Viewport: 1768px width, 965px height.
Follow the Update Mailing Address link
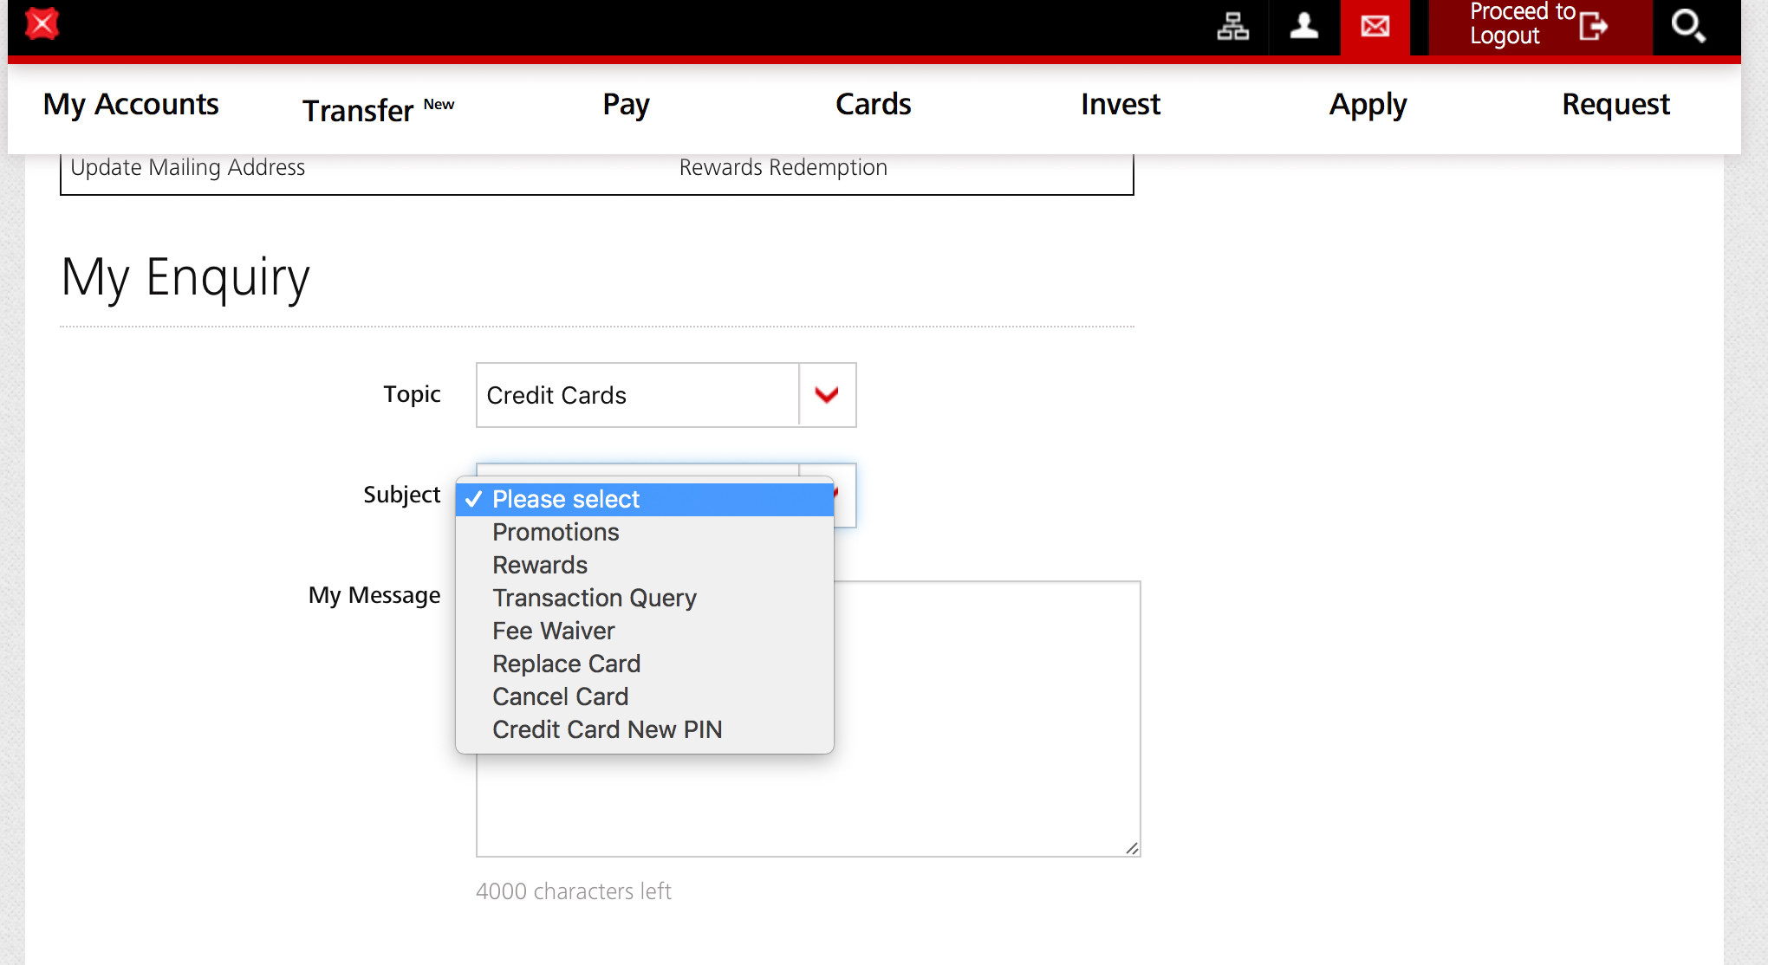[188, 167]
